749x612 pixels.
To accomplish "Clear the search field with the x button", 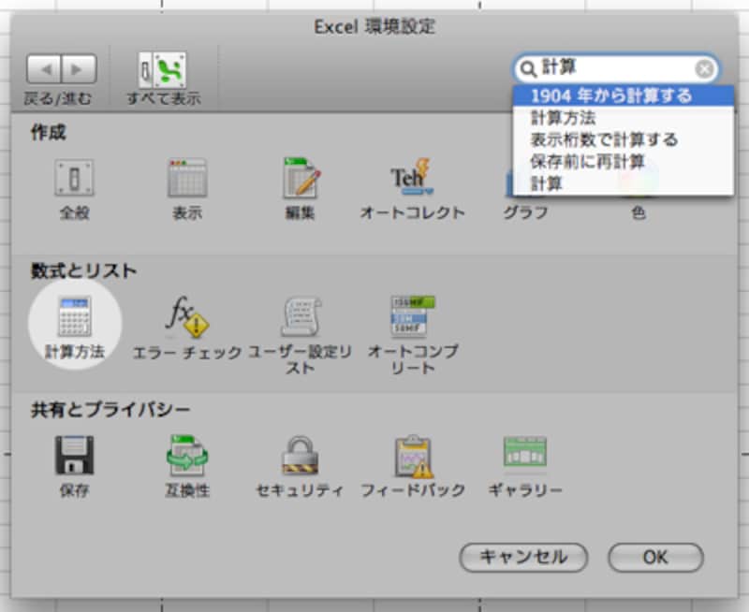I will point(704,68).
